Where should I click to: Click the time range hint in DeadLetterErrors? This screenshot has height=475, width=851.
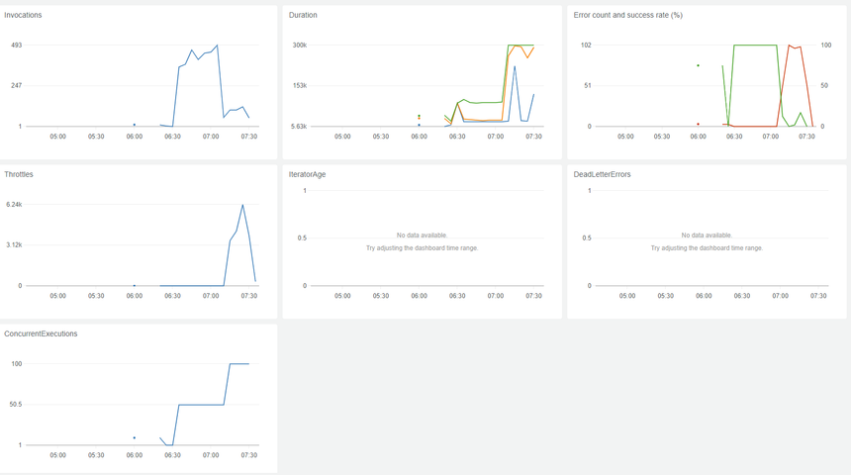point(707,248)
